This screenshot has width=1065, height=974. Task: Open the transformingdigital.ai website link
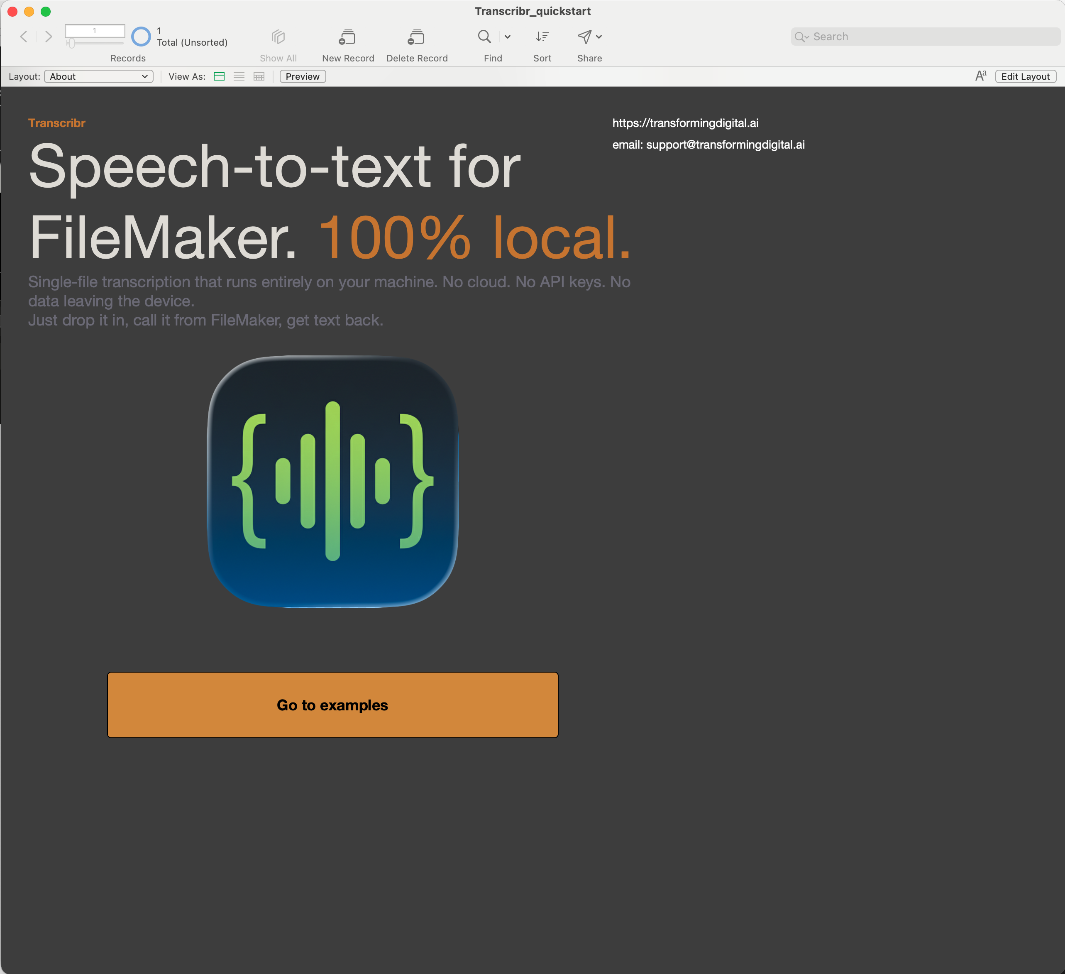pos(685,123)
